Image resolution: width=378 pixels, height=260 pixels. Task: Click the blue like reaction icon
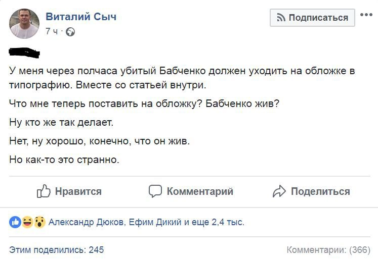point(15,222)
